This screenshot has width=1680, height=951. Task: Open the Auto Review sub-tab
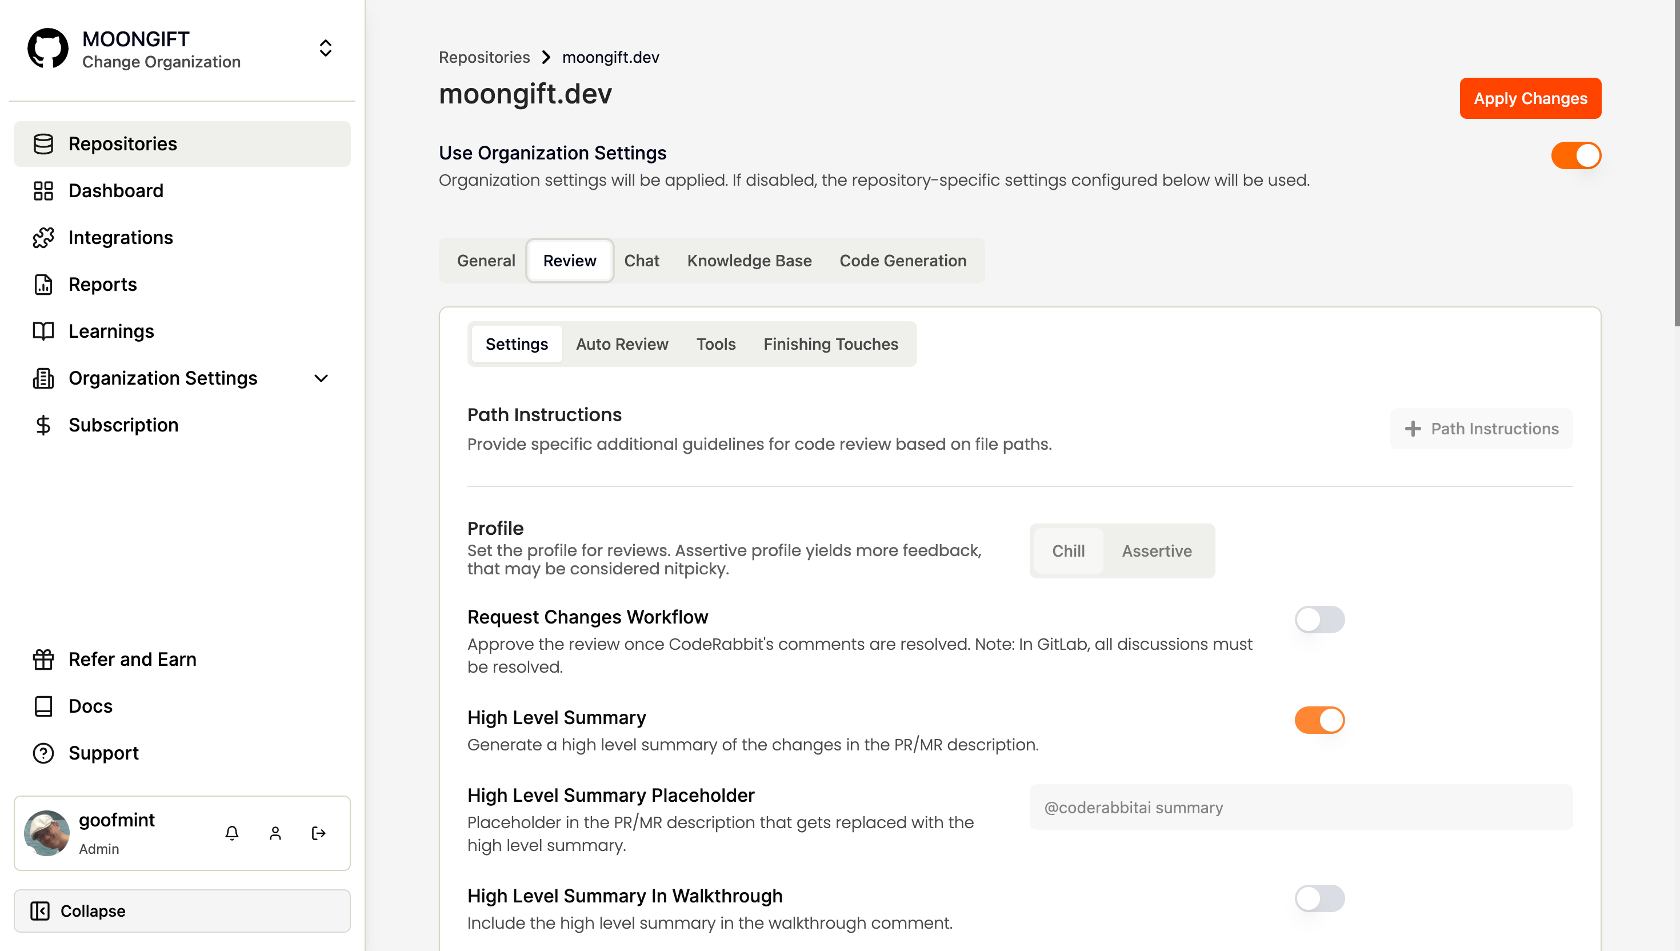(x=622, y=344)
